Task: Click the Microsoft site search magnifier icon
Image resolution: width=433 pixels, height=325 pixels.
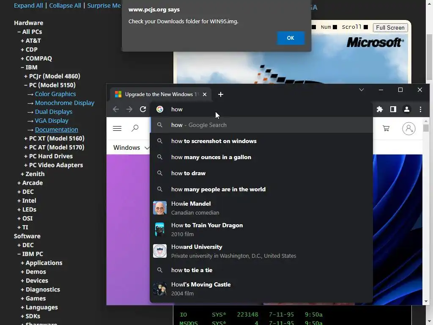Action: 135,128
